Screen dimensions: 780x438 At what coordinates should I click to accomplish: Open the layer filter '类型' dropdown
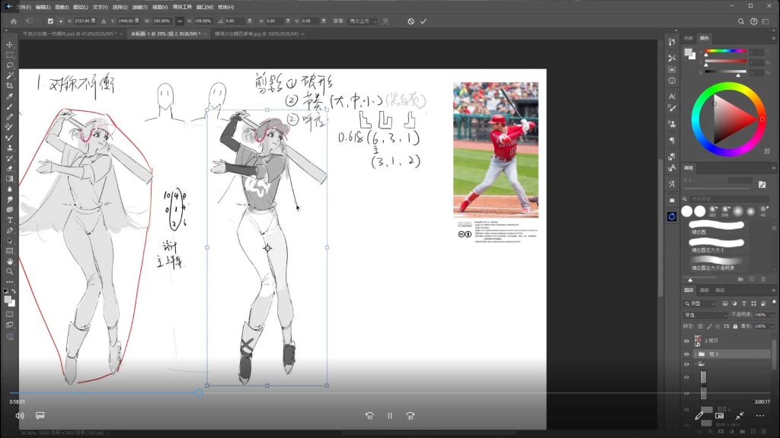[699, 303]
